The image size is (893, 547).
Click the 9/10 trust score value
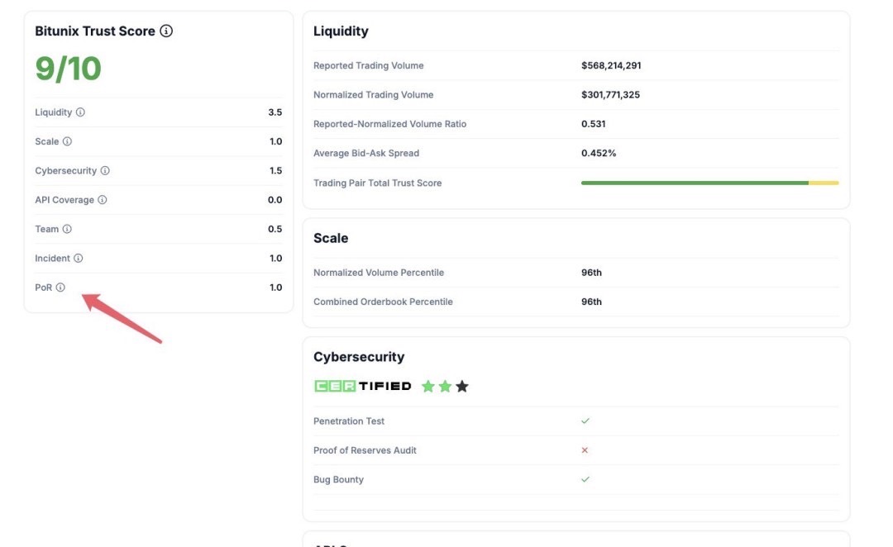[x=68, y=69]
